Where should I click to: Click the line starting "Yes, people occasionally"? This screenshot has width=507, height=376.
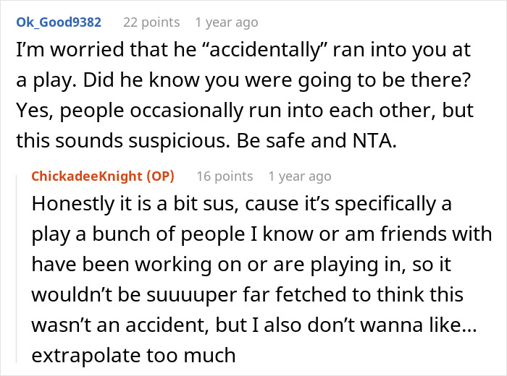coord(245,111)
